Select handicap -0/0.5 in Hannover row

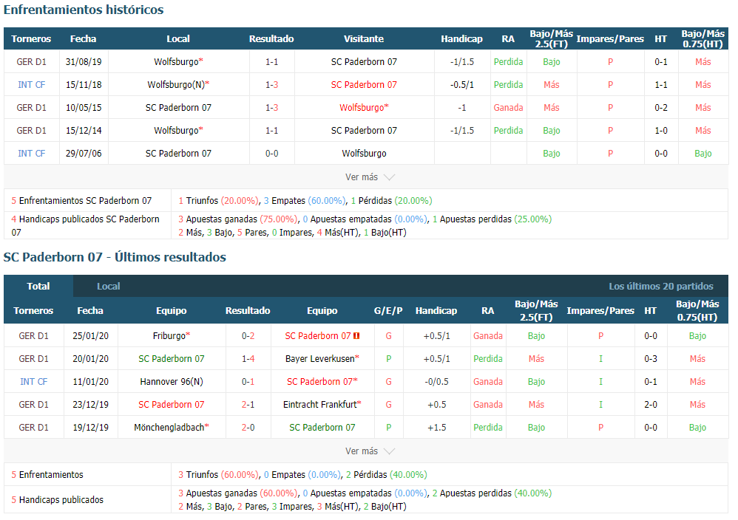pyautogui.click(x=436, y=382)
